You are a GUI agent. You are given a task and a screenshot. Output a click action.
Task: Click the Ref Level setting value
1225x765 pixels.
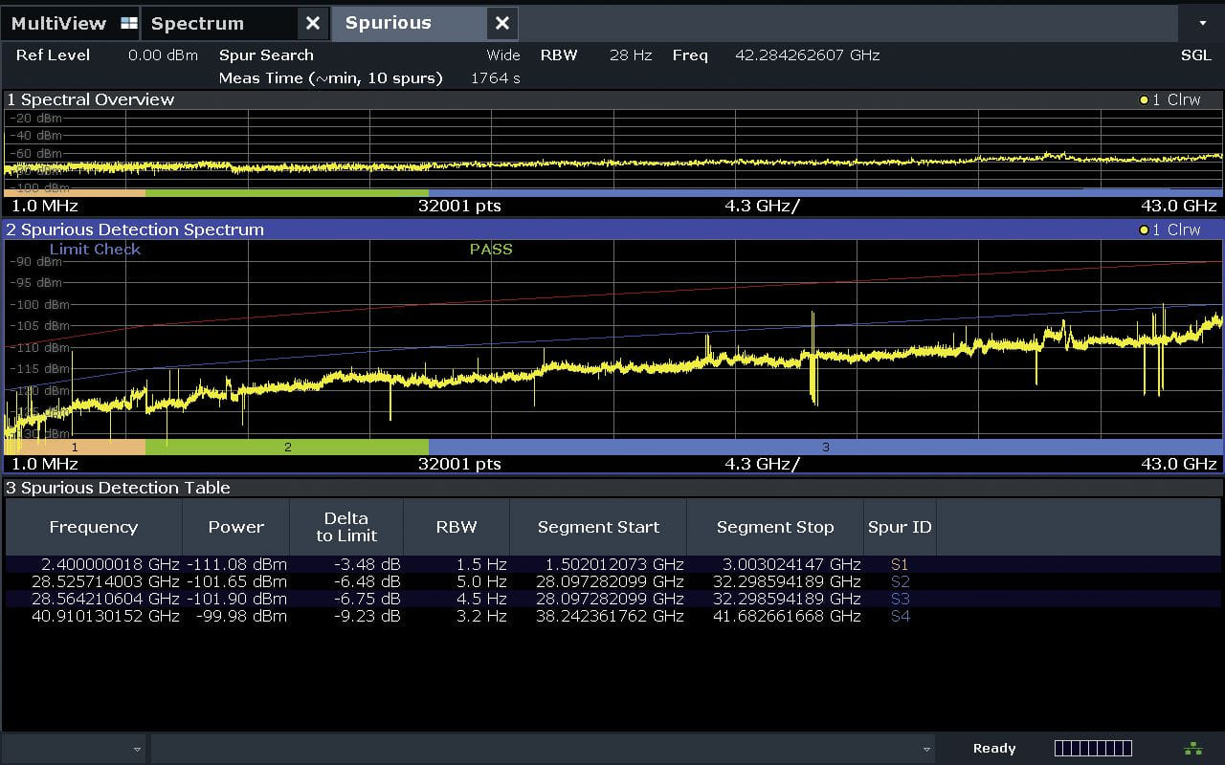163,55
